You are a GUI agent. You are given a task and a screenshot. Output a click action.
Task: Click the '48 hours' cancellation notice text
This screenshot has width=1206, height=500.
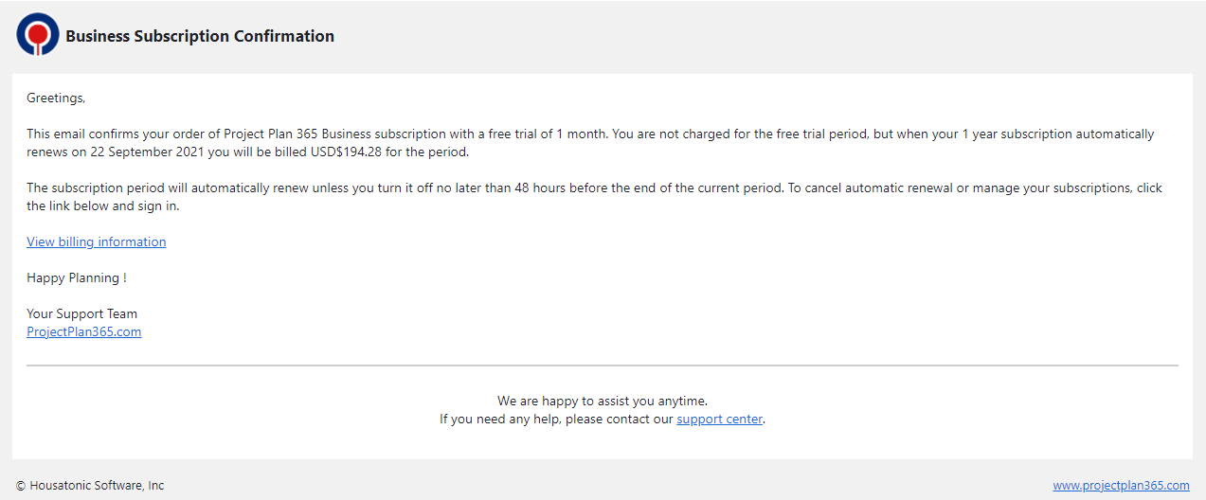pos(541,187)
